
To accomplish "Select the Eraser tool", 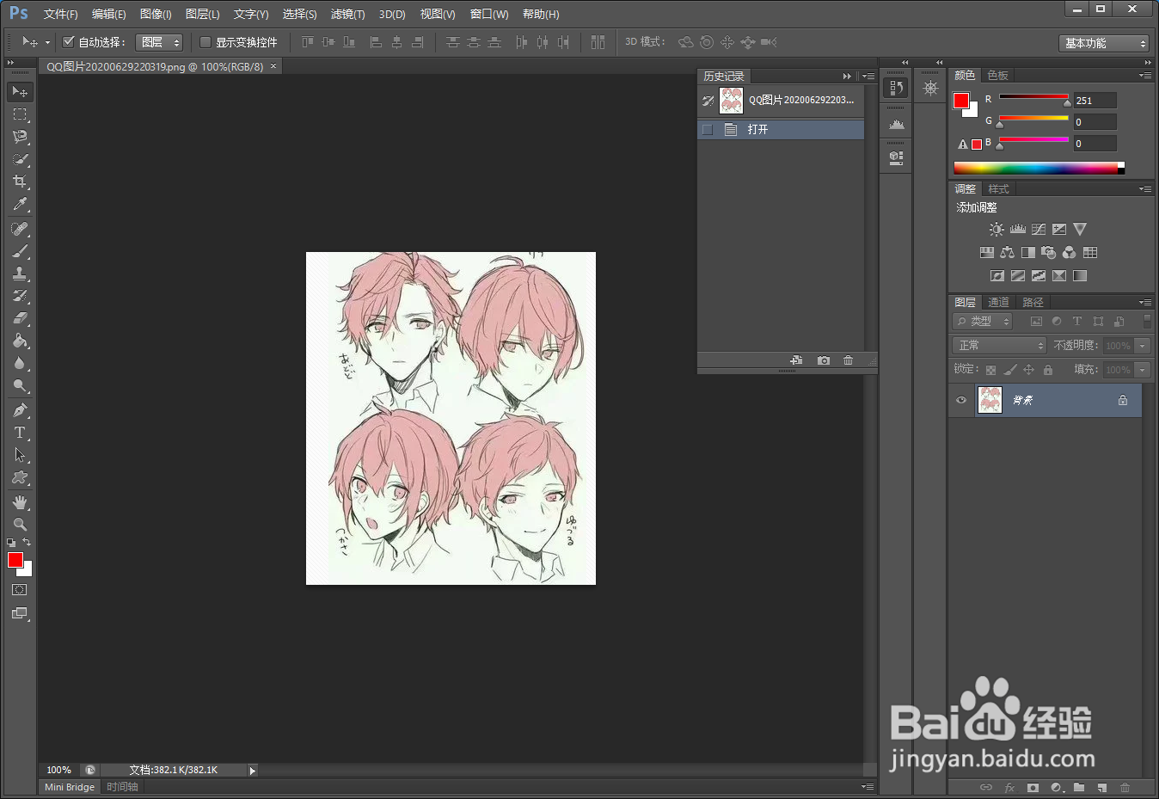I will pos(20,318).
